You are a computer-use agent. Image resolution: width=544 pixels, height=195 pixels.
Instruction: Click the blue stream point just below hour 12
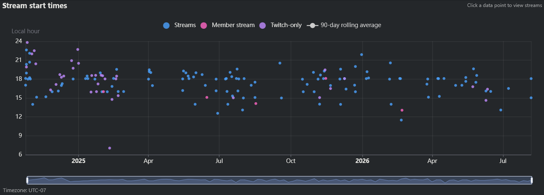pos(401,120)
